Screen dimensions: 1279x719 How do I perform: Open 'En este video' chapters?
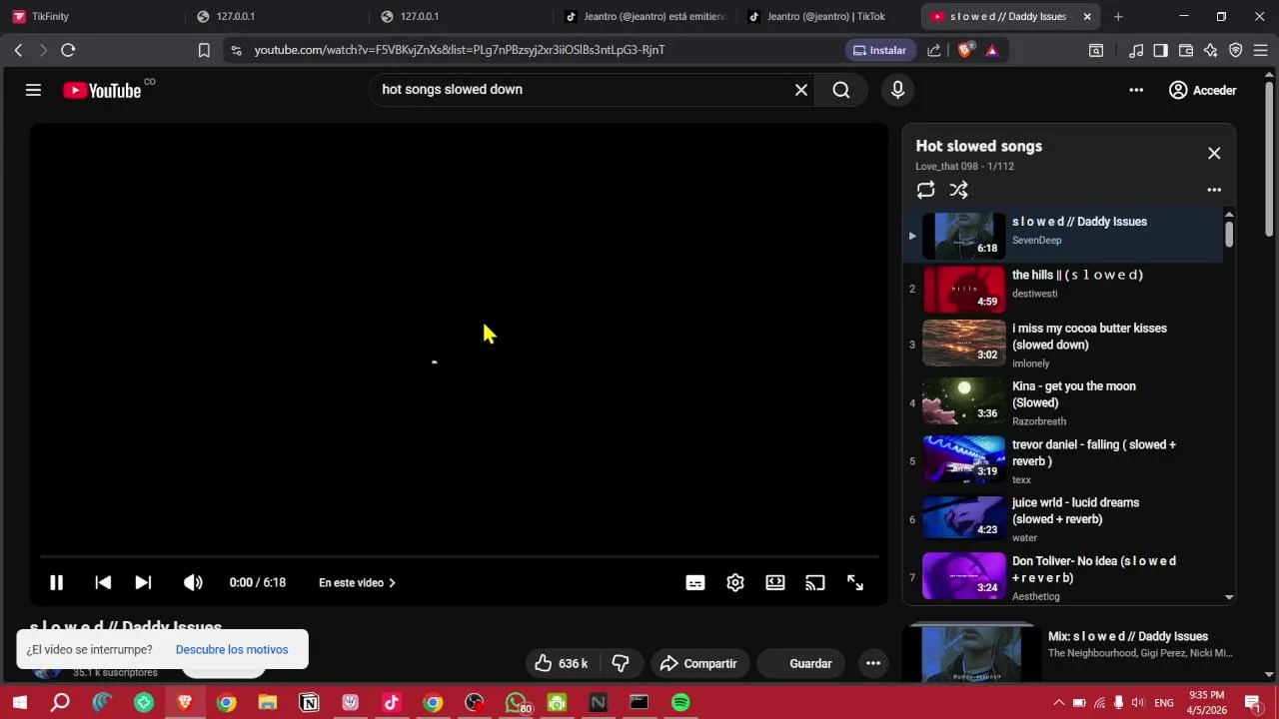click(357, 583)
